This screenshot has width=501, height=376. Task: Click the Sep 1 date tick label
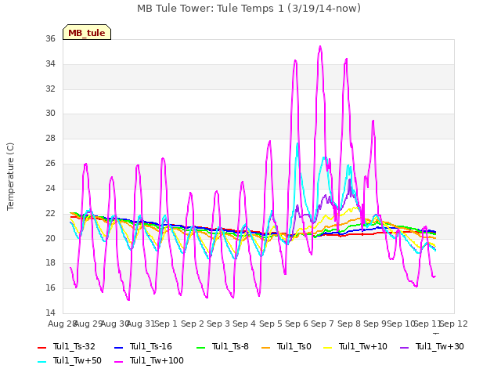[x=166, y=324]
